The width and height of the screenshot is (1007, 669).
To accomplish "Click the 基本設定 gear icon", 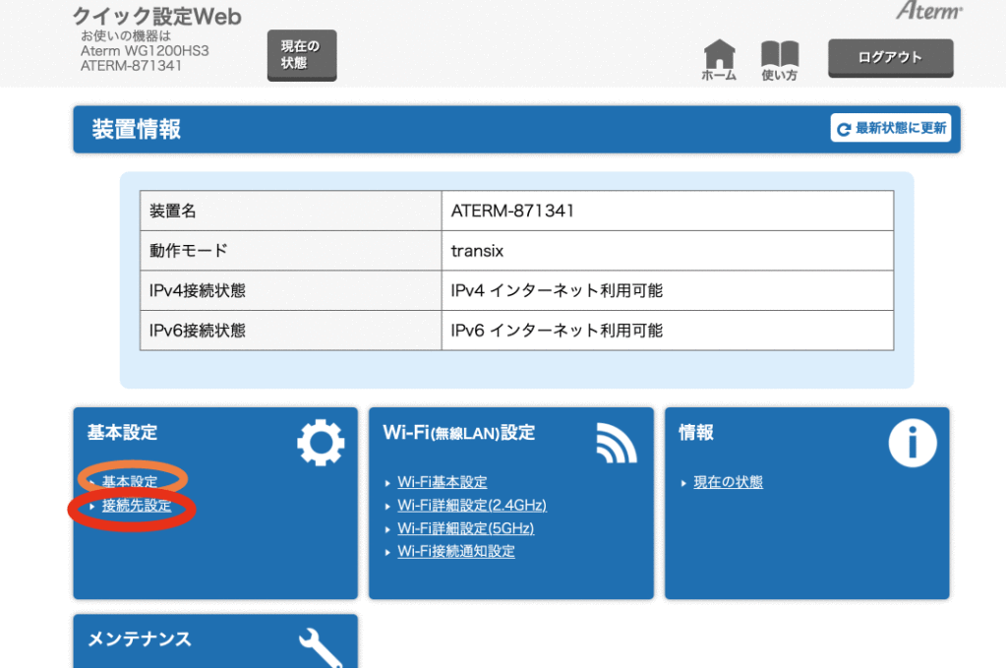I will pos(321,443).
